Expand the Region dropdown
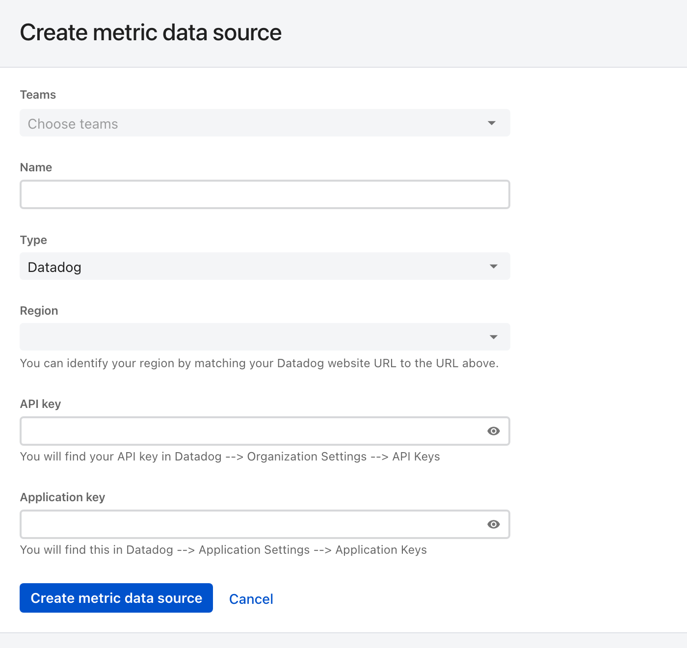Viewport: 687px width, 648px height. 265,337
